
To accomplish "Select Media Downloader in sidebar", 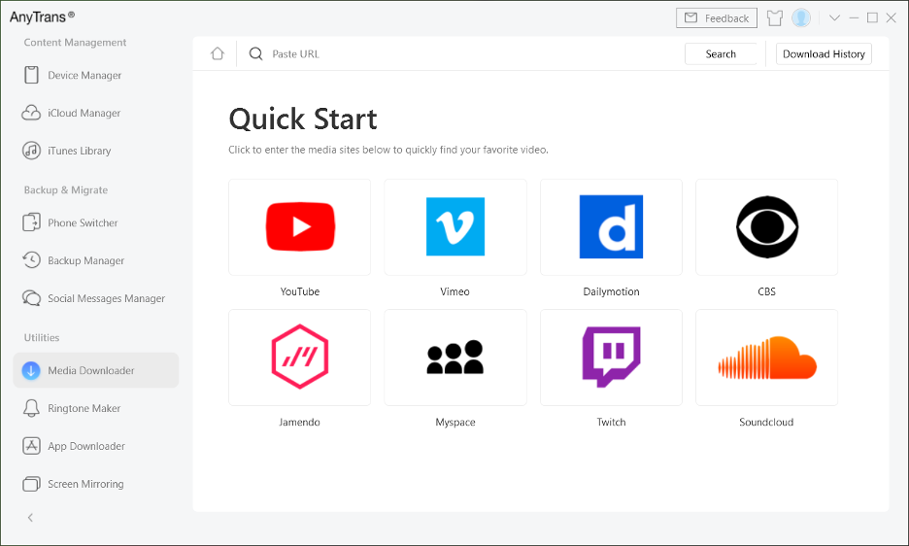I will pos(95,370).
